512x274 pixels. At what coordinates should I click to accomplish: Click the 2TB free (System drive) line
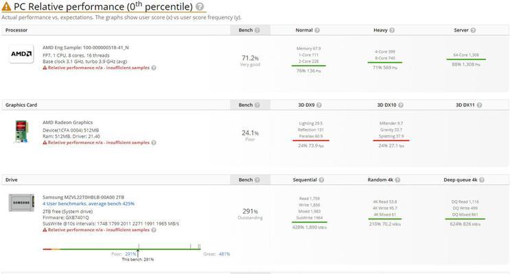[67, 212]
